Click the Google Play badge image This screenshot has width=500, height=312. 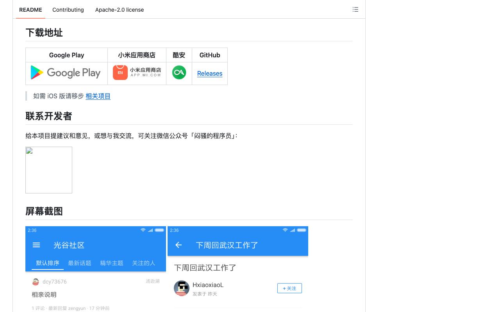tap(66, 73)
